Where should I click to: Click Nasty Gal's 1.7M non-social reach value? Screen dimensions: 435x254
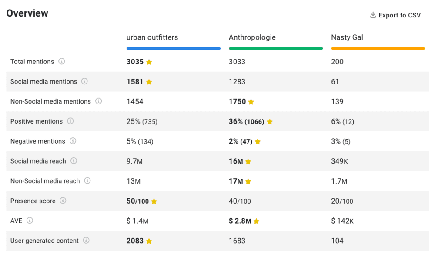[339, 181]
